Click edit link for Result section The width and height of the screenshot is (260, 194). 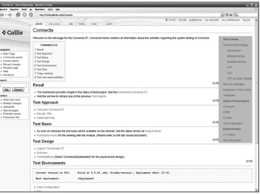click(216, 83)
